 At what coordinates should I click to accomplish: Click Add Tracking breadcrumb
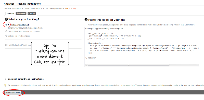click(71, 8)
